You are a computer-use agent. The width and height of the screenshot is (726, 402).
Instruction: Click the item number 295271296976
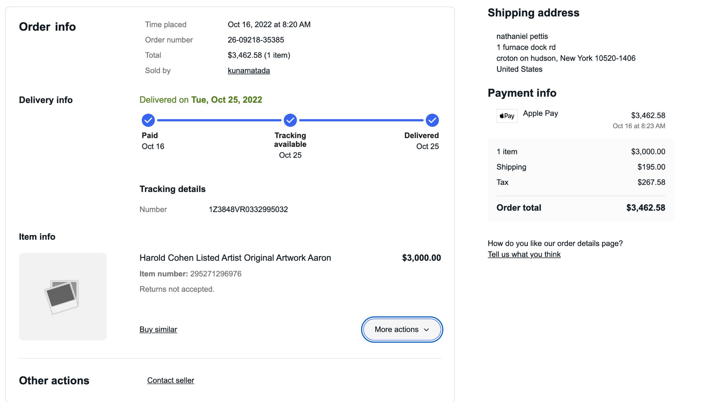point(216,274)
